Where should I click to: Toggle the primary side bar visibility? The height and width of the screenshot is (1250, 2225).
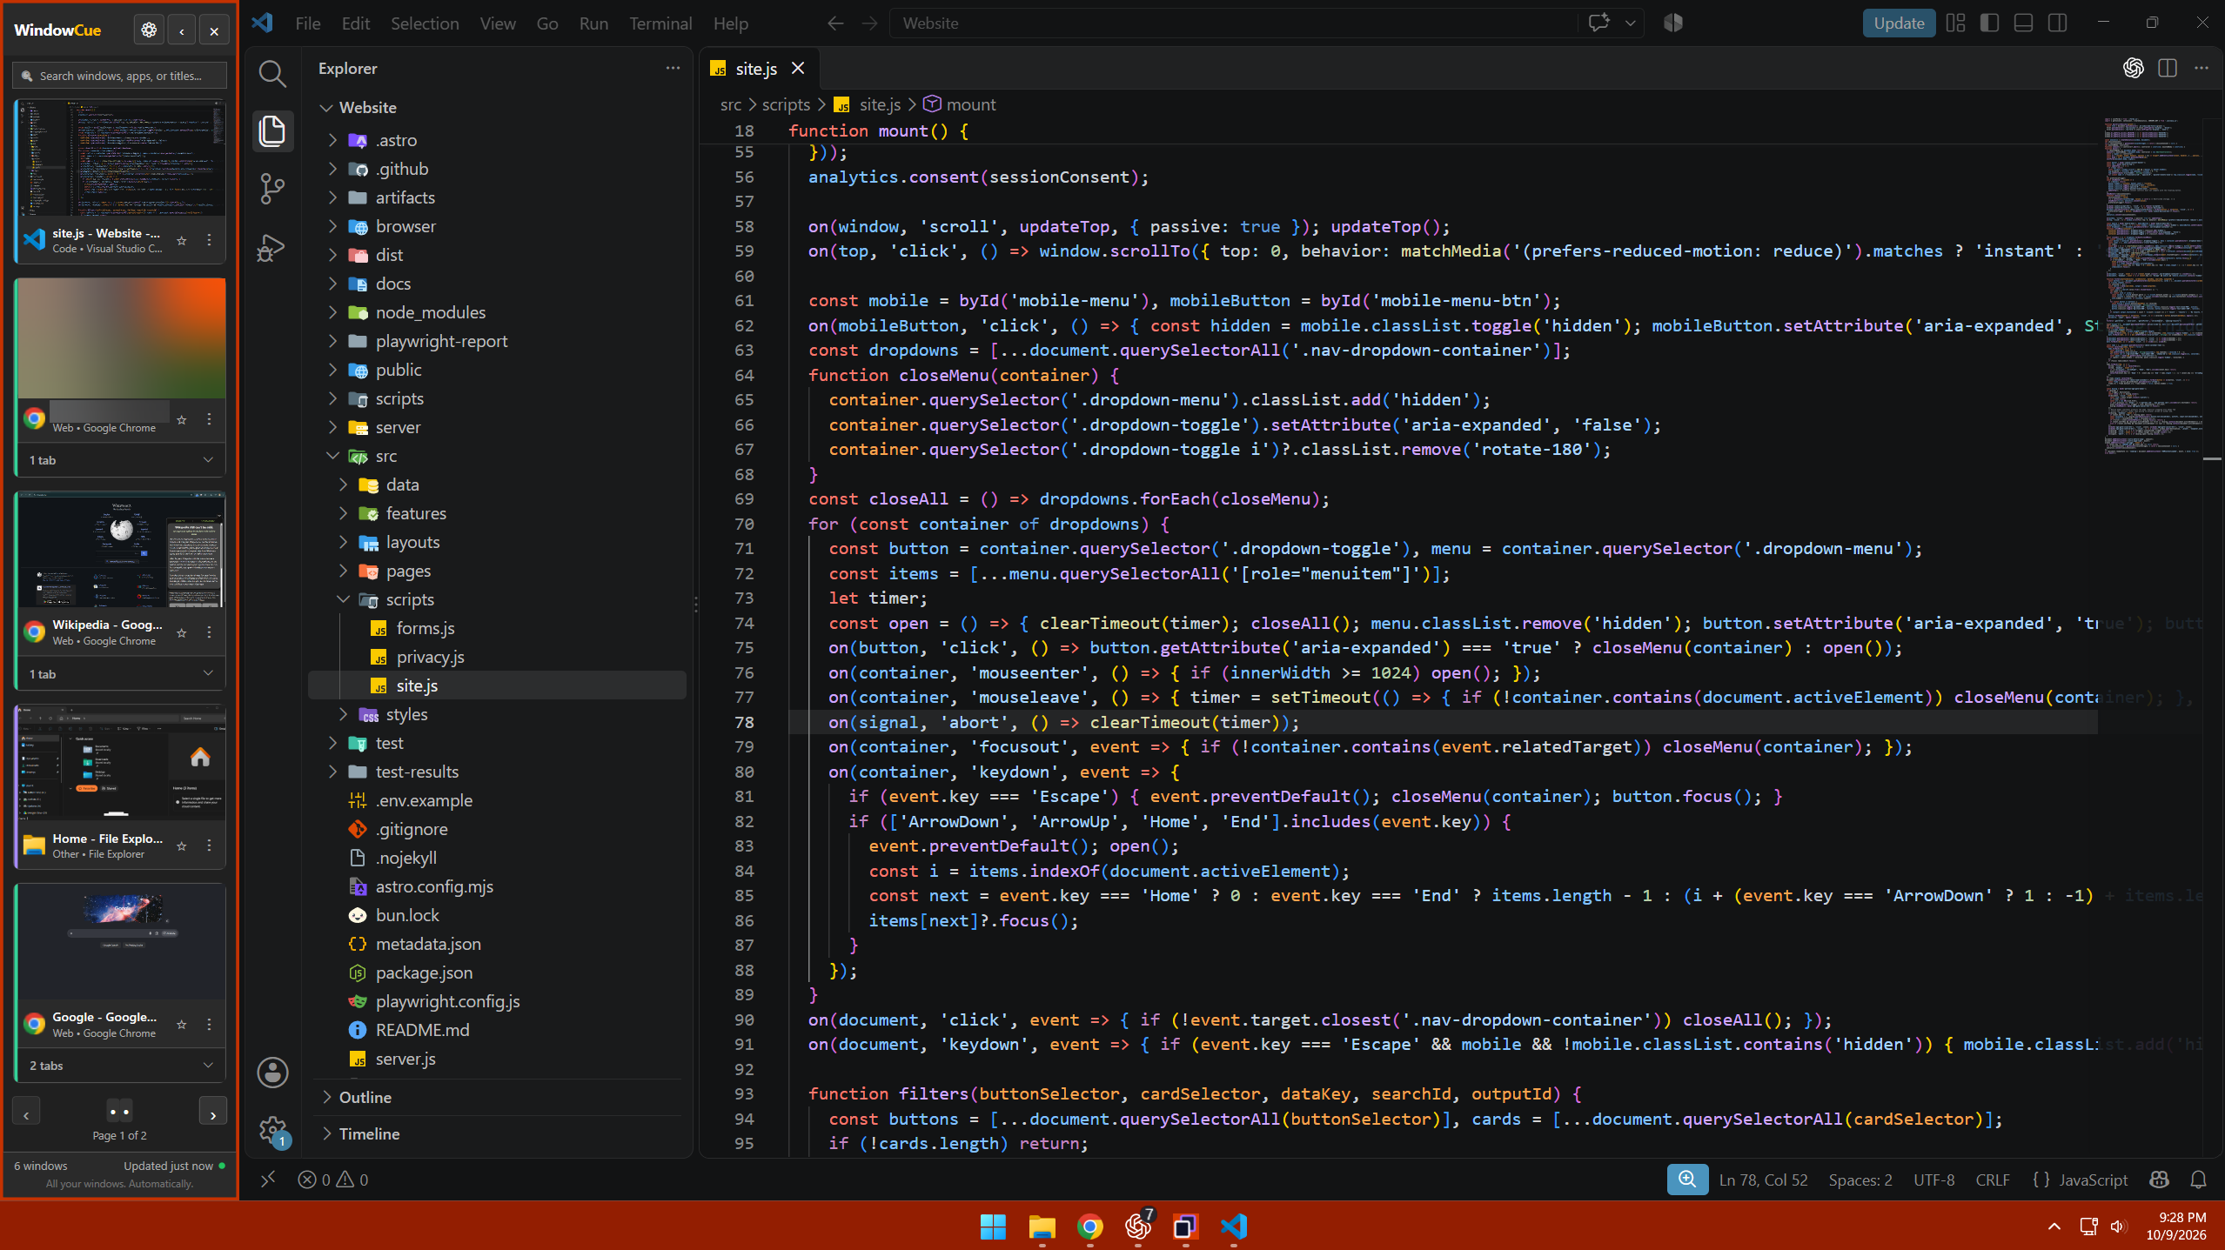click(x=1989, y=23)
